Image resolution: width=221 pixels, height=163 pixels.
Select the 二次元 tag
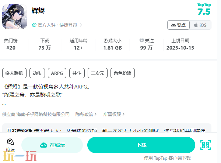(98, 73)
